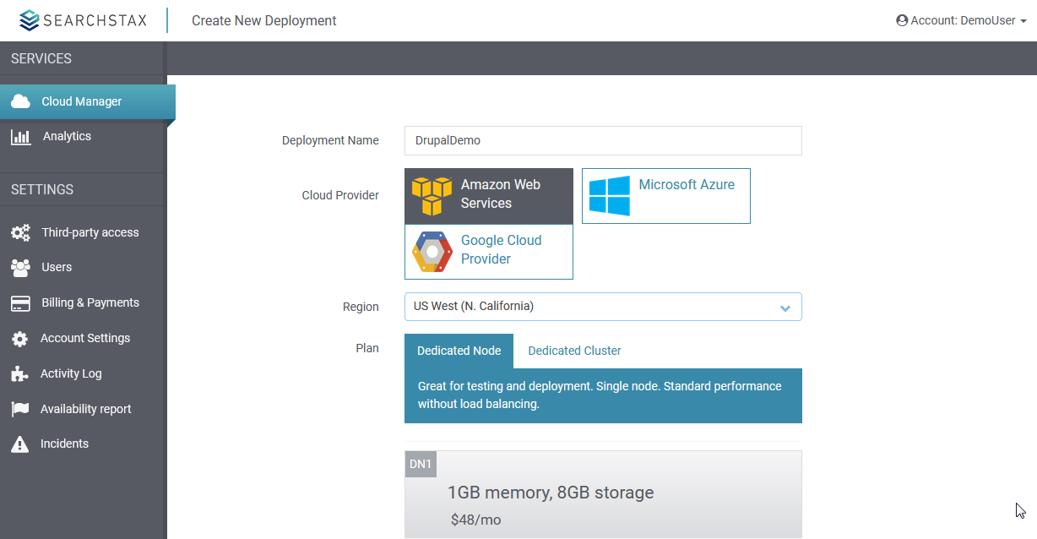Open the Availability report page
The image size is (1037, 539).
(x=84, y=409)
